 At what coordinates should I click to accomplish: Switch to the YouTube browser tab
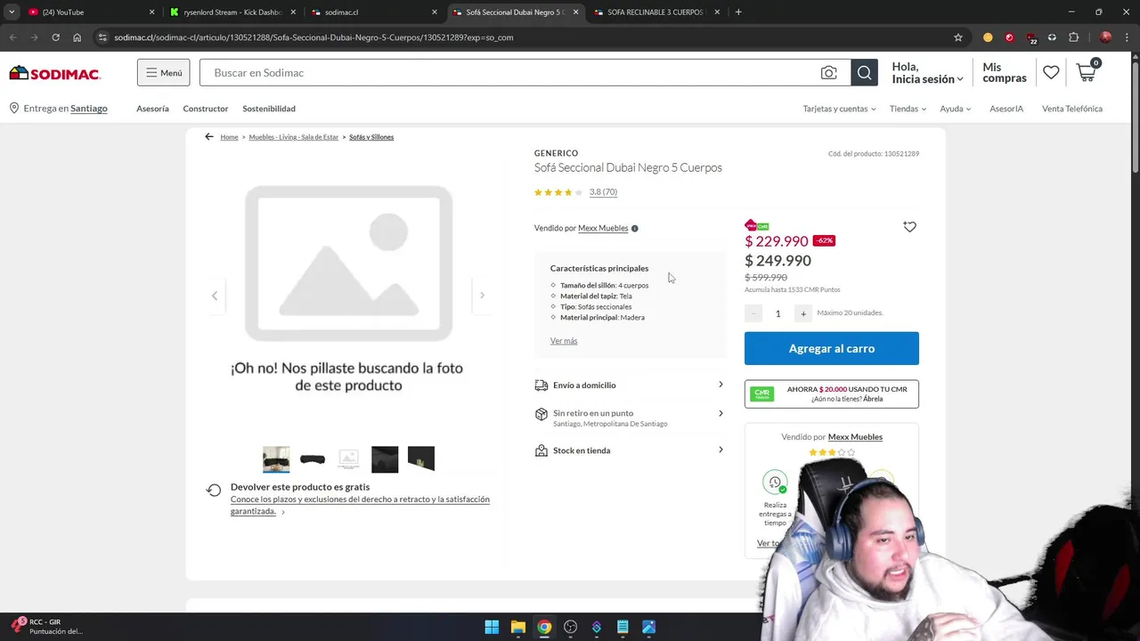pyautogui.click(x=89, y=12)
